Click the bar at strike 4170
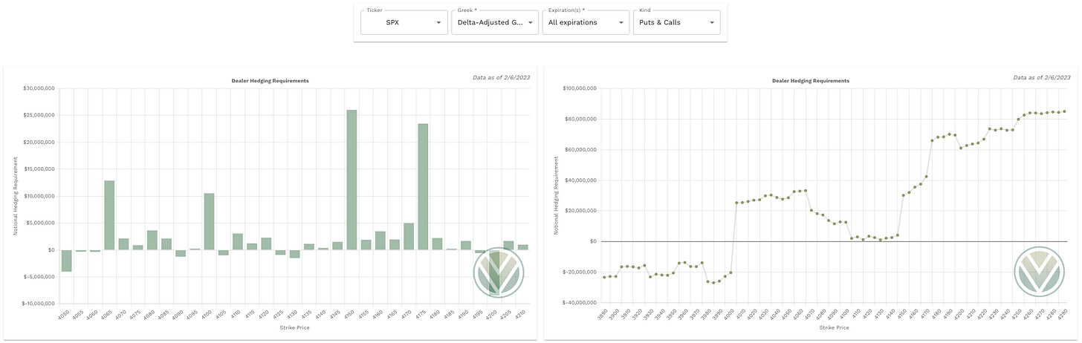Screen dimensions: 1082x343 tap(409, 237)
